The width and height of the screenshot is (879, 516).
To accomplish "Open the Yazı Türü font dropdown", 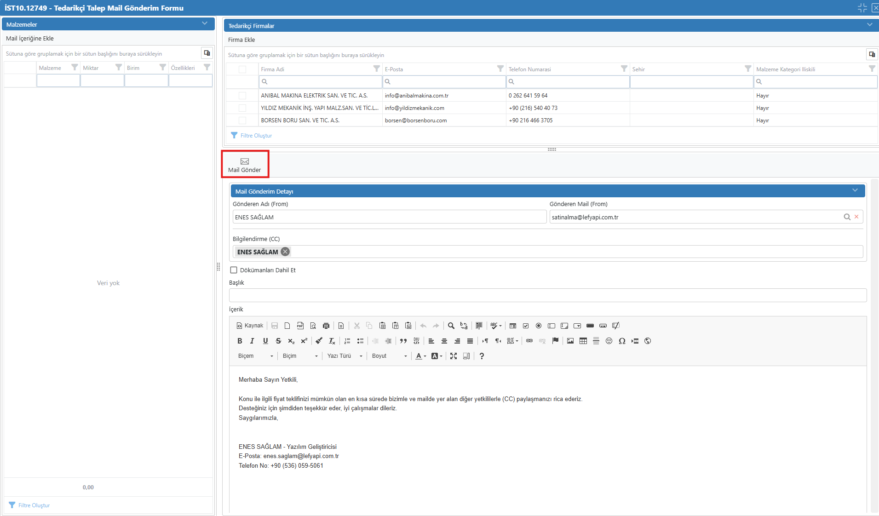I will click(x=345, y=356).
